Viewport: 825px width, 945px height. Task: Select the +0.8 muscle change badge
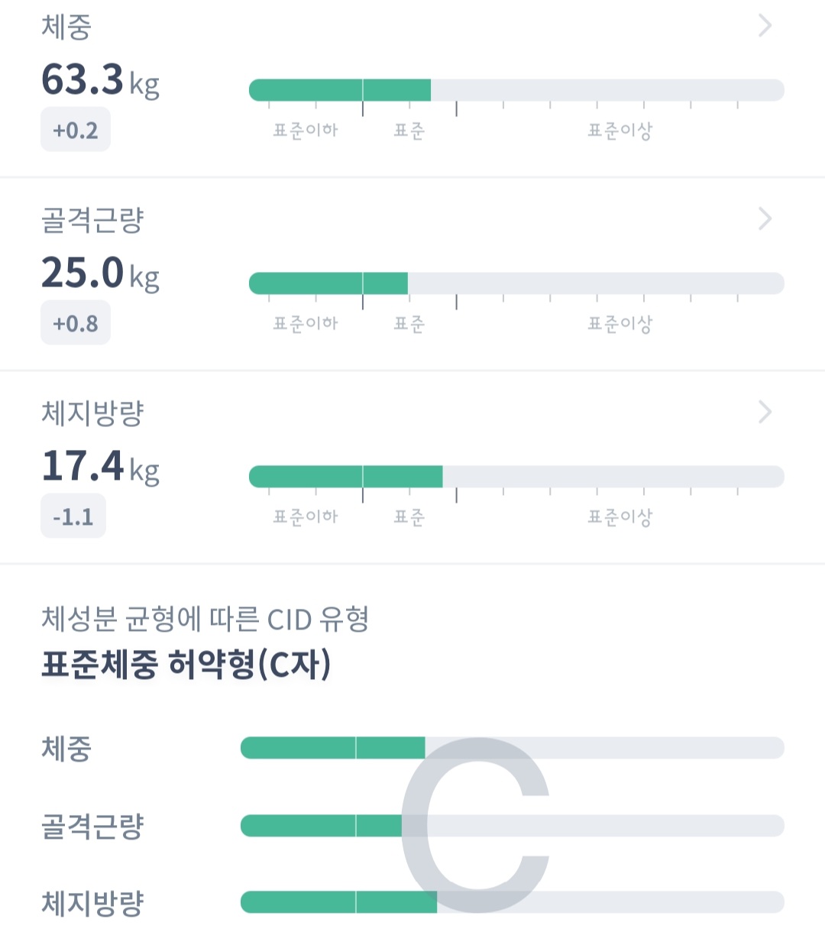pyautogui.click(x=76, y=323)
